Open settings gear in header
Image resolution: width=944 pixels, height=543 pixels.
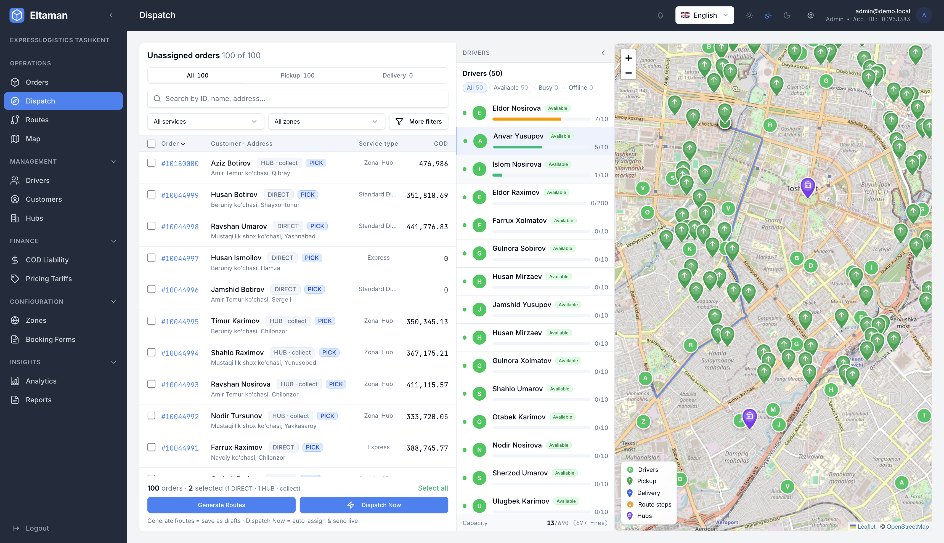810,15
